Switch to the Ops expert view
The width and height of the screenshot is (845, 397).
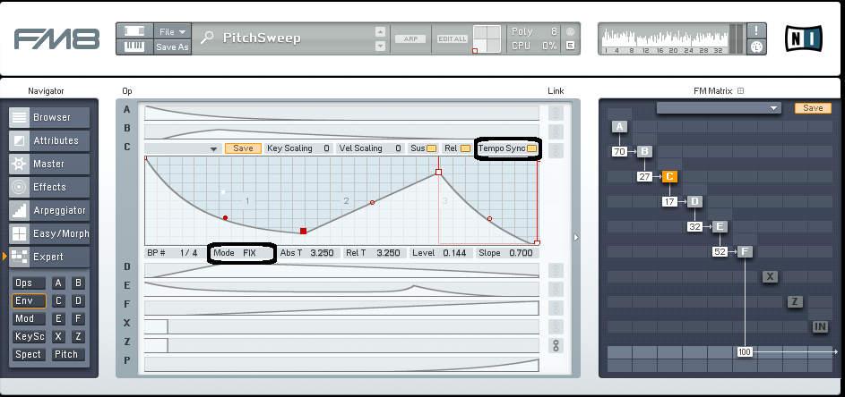click(x=29, y=283)
